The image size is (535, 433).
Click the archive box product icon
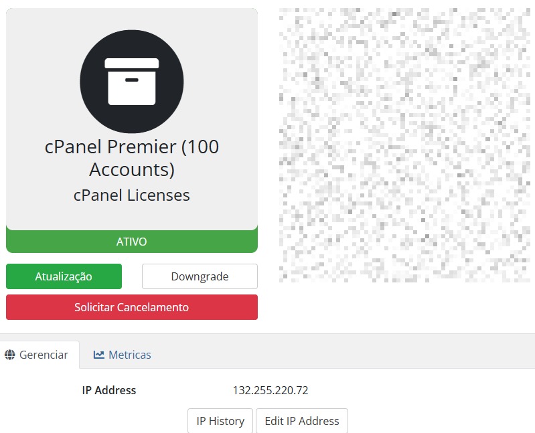(132, 82)
